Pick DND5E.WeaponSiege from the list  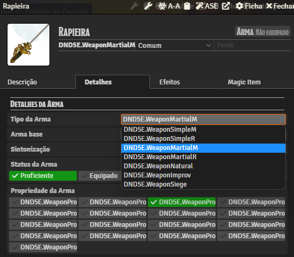[x=204, y=184]
